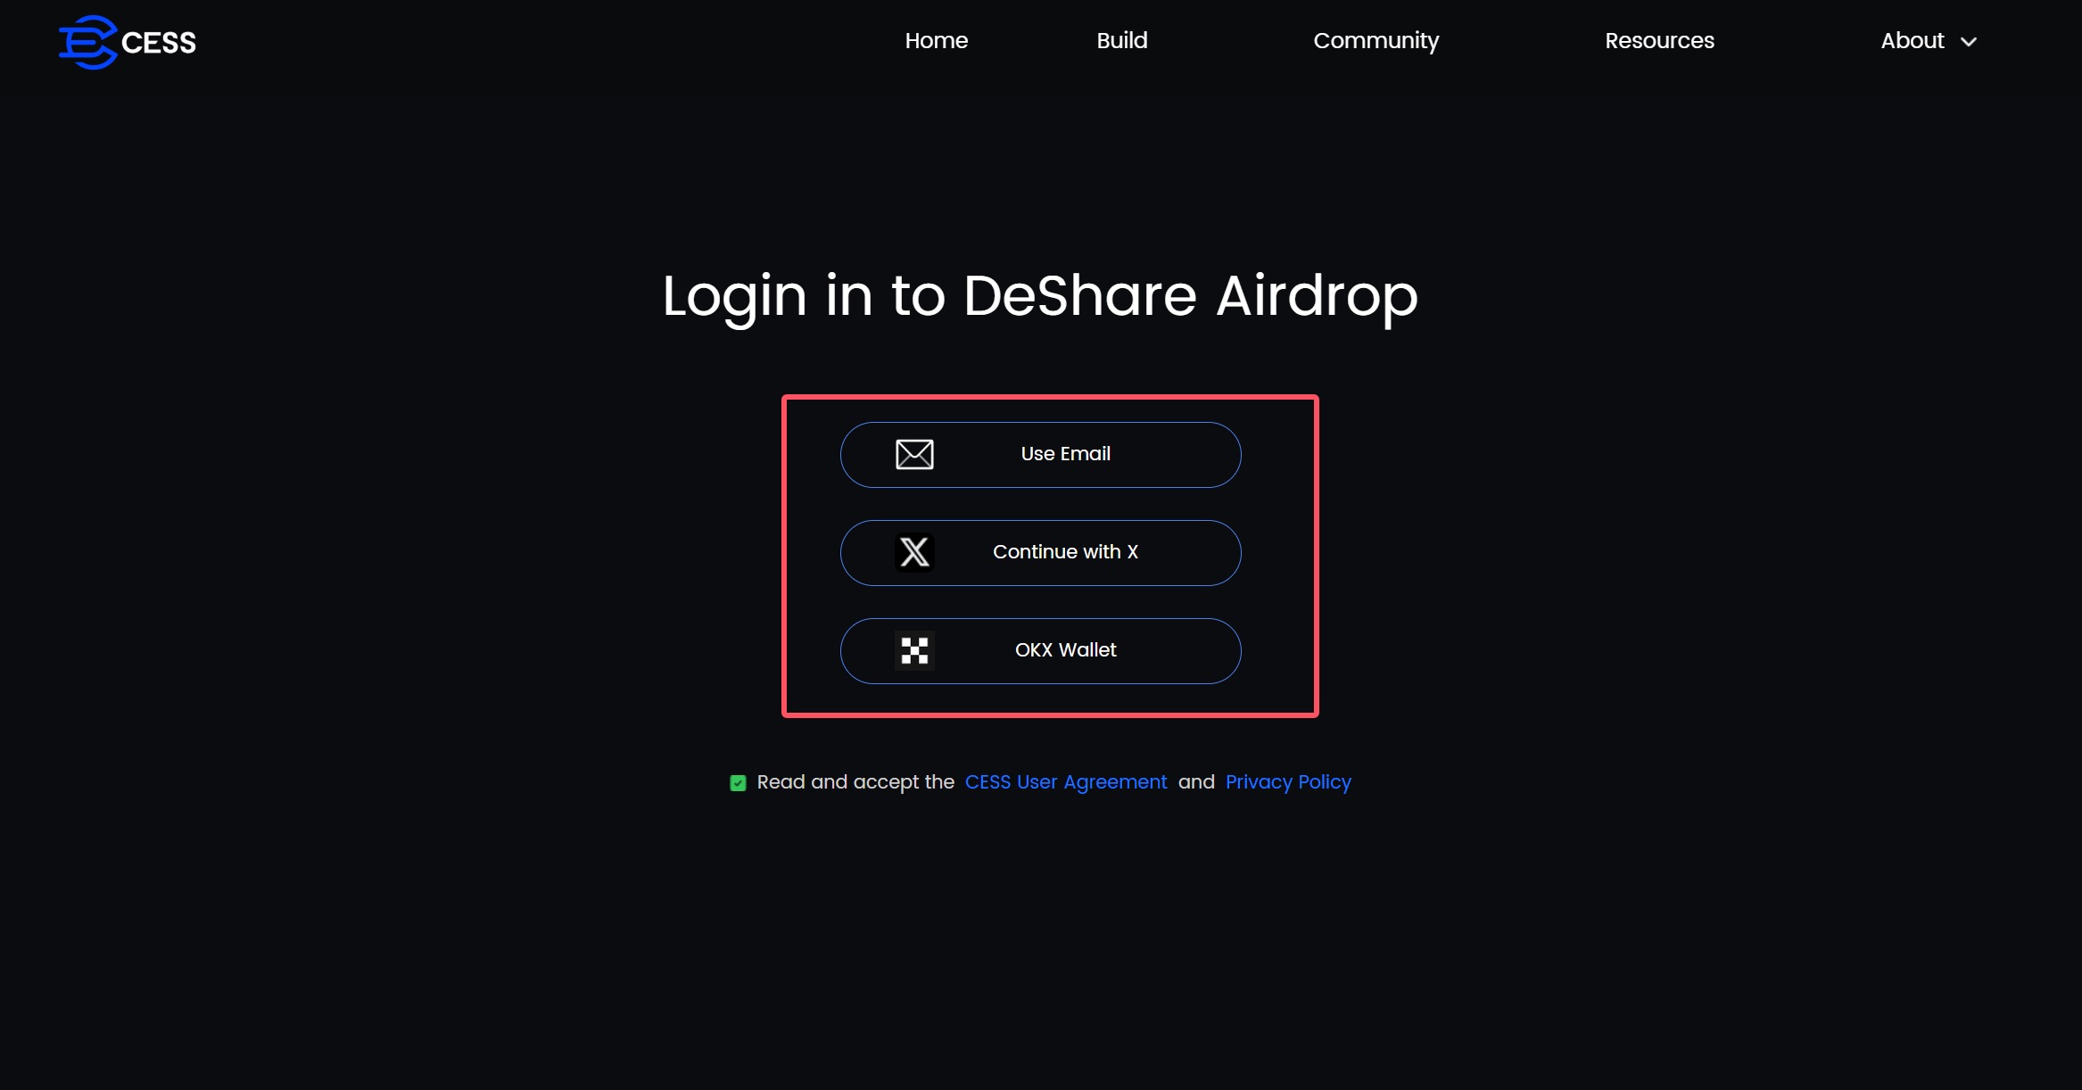Open the Community menu item

(x=1376, y=41)
